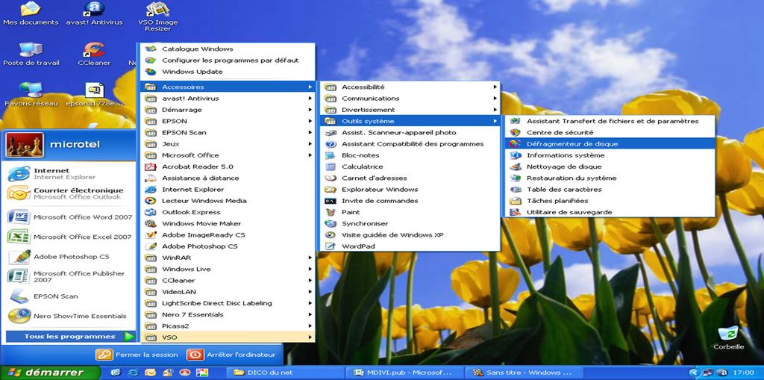This screenshot has height=380, width=764.
Task: Click the Tâches planifiées icon
Action: [x=515, y=201]
